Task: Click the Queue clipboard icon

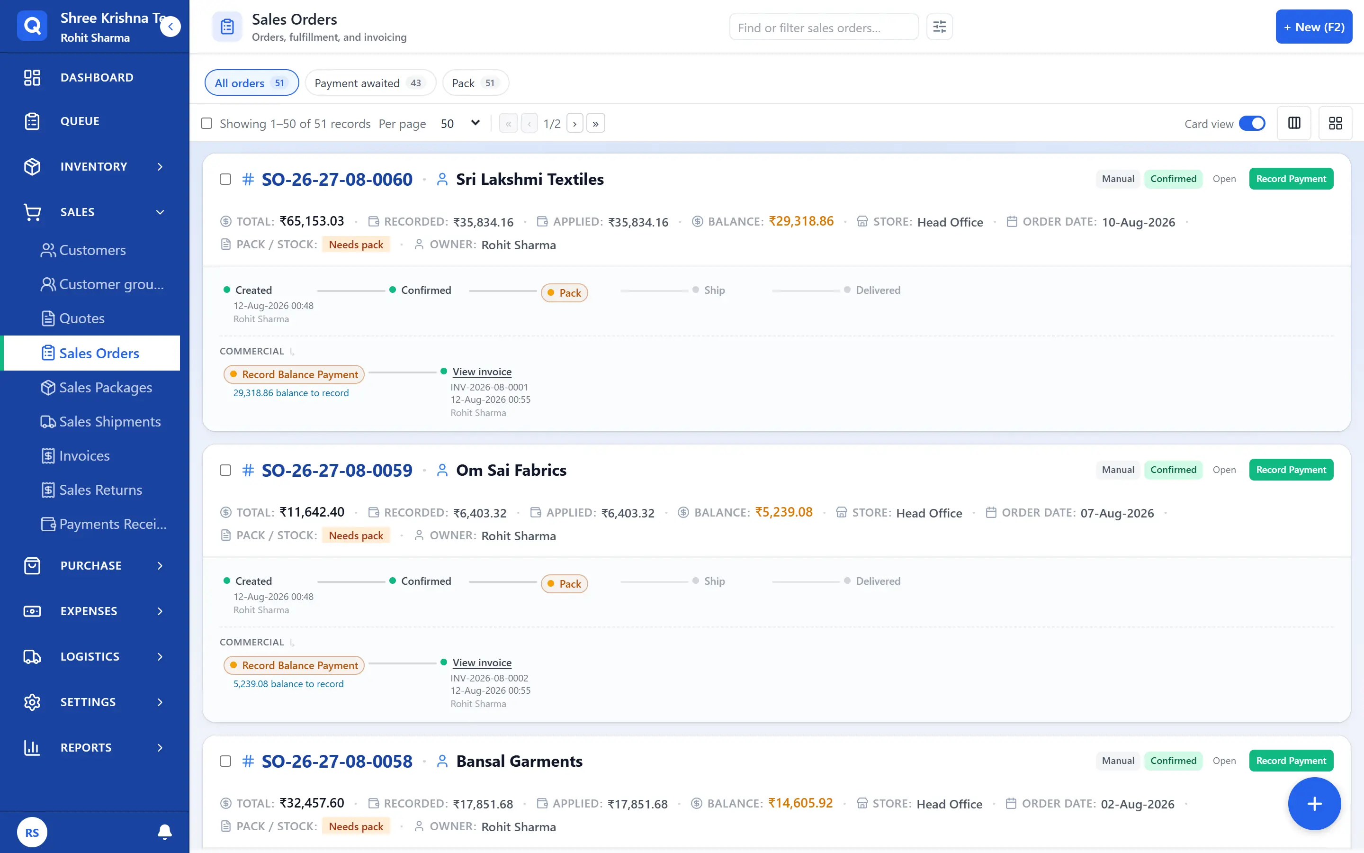Action: (32, 121)
